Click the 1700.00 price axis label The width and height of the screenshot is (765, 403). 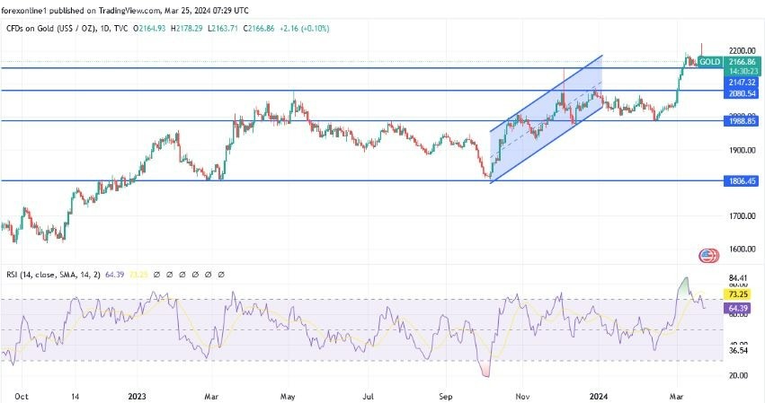[x=742, y=216]
